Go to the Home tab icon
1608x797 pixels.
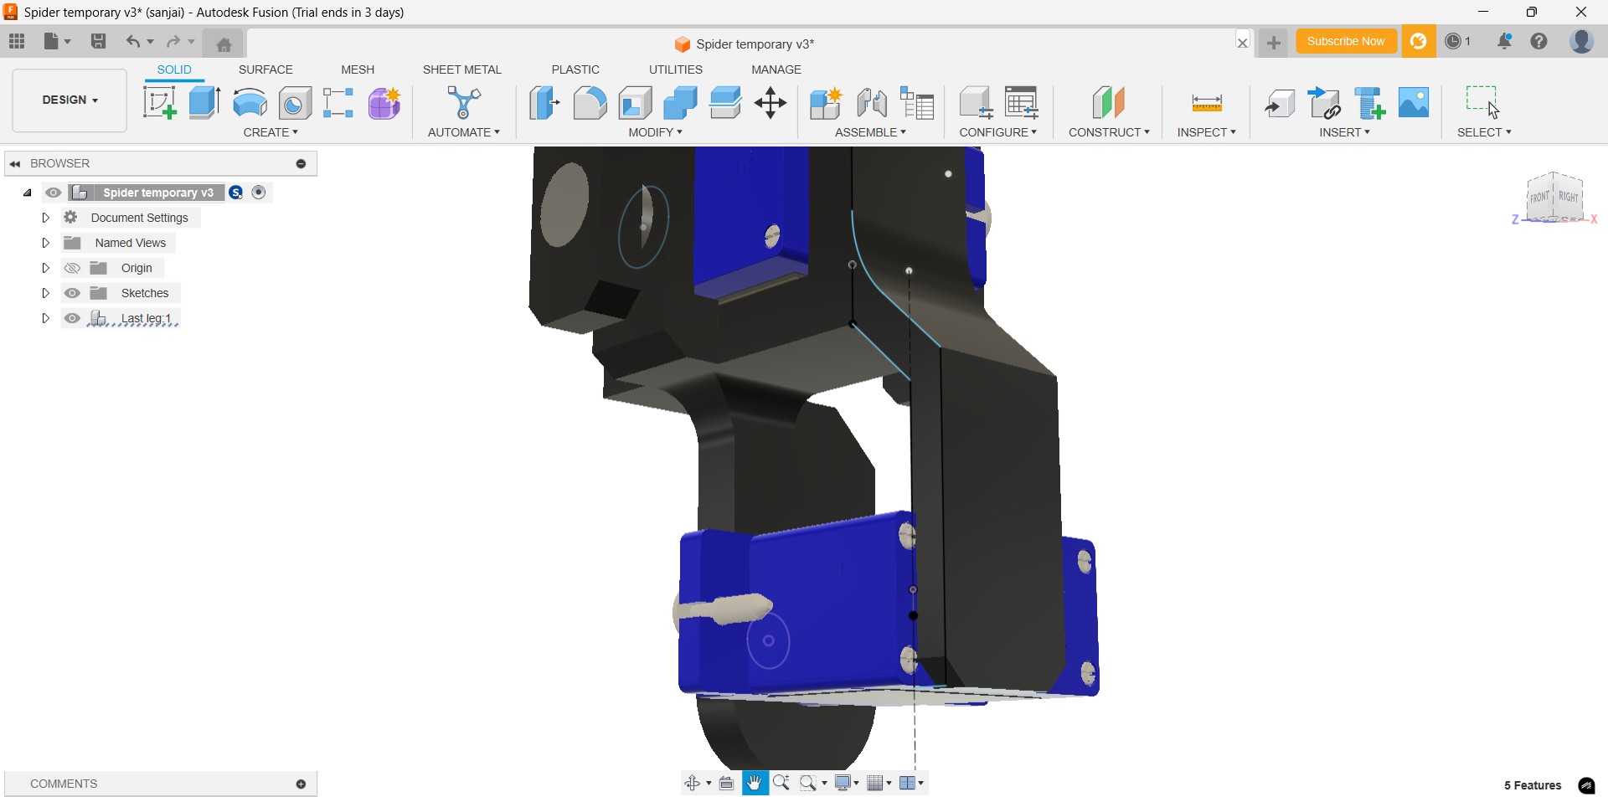coord(224,44)
